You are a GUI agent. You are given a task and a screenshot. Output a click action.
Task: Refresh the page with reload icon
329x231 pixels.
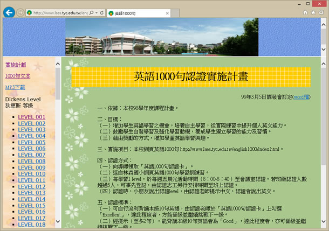tap(102, 13)
